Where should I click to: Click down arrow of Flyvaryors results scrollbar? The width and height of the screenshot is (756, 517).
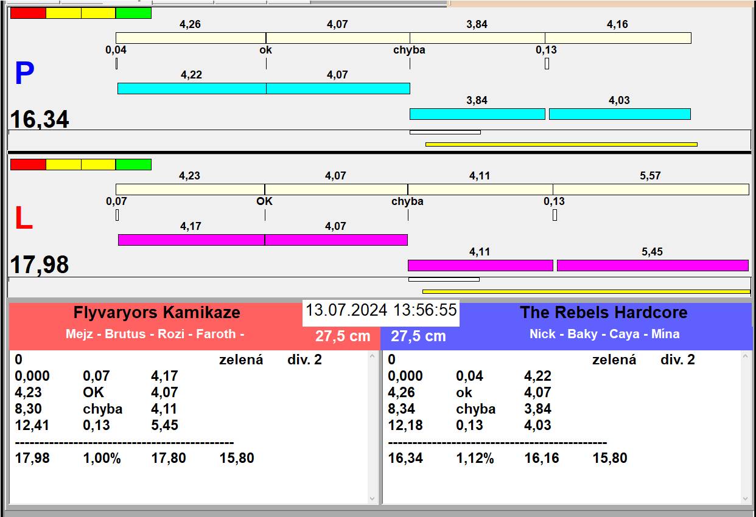[373, 498]
